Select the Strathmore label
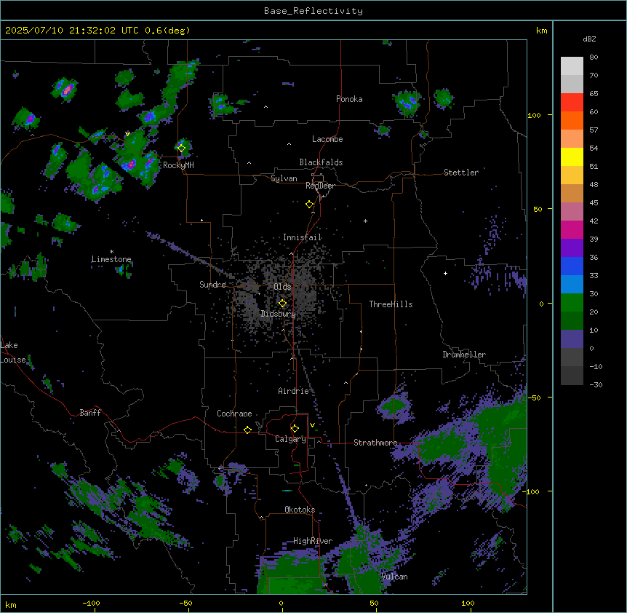The image size is (627, 613). 375,443
